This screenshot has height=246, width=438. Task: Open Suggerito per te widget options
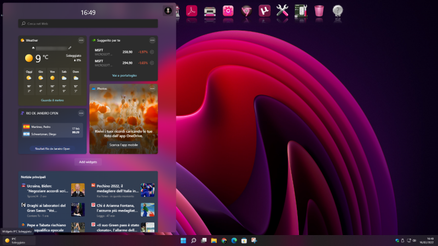[152, 40]
